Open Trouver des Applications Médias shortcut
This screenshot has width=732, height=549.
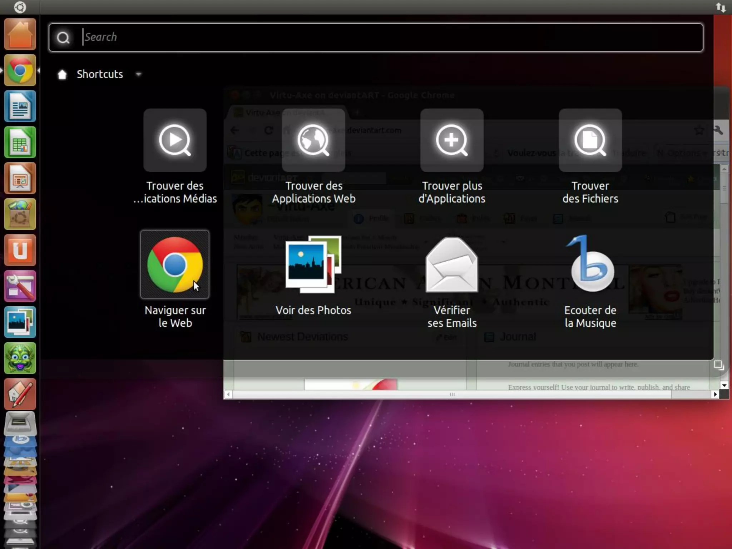pyautogui.click(x=175, y=140)
